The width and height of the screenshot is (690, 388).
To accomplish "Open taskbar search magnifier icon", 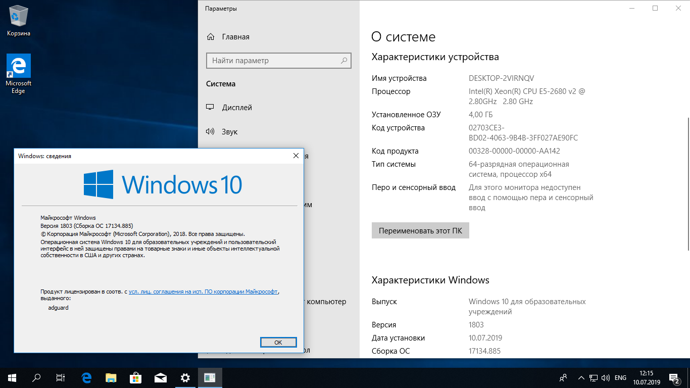I will click(36, 377).
